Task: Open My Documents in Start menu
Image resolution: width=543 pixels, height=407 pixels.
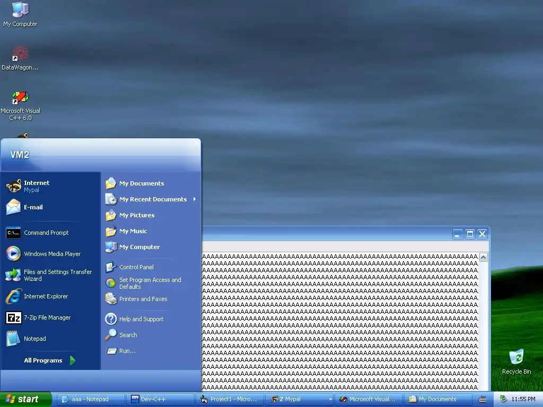Action: [151, 183]
